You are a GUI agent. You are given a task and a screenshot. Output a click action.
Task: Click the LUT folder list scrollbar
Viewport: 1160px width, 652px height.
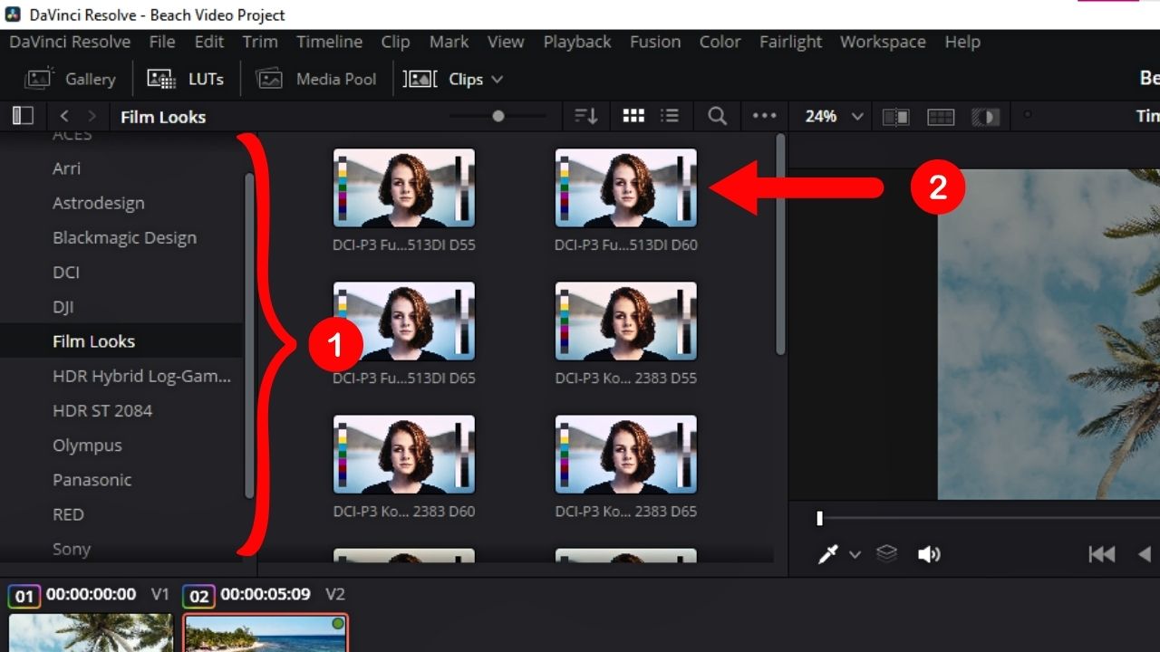click(x=249, y=335)
